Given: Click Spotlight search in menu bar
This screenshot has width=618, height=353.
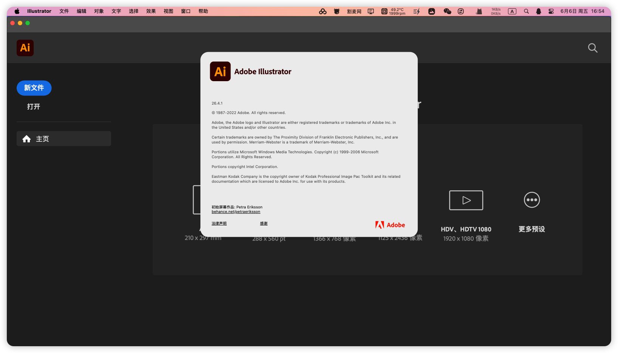Looking at the screenshot, I should tap(526, 11).
